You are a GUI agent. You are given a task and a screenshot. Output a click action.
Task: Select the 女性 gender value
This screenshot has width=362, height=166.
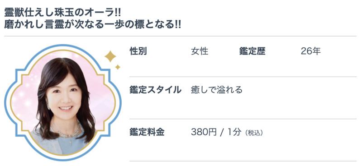[x=200, y=51]
